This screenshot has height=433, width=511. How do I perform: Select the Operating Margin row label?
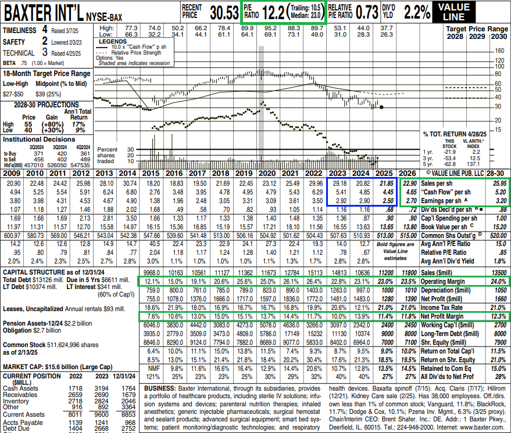[443, 282]
